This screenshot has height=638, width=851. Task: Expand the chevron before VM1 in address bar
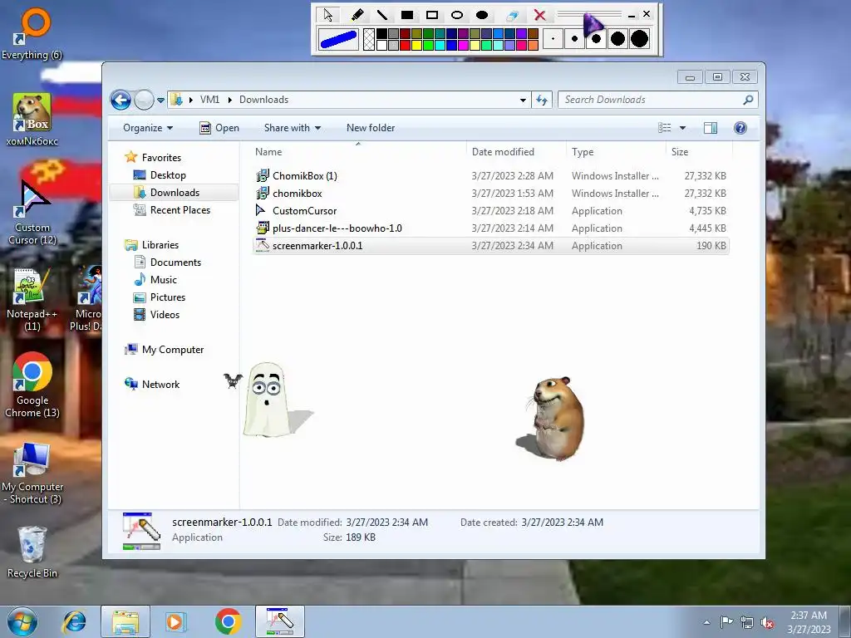pos(191,100)
